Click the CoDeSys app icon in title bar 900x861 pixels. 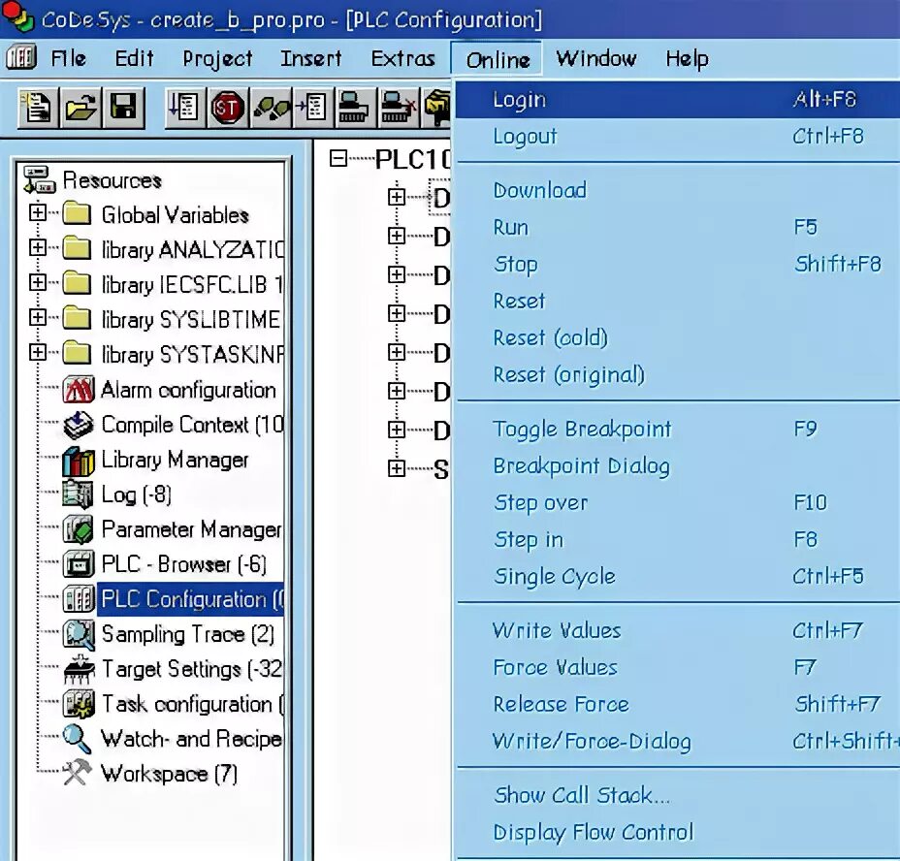17,17
